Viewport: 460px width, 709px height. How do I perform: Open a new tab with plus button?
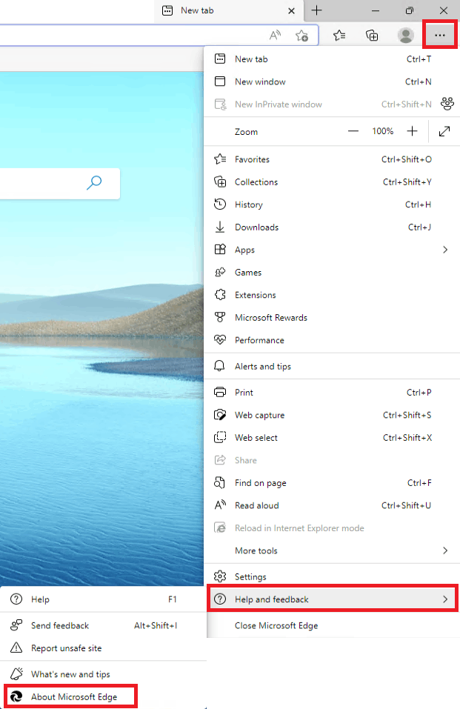click(x=316, y=10)
